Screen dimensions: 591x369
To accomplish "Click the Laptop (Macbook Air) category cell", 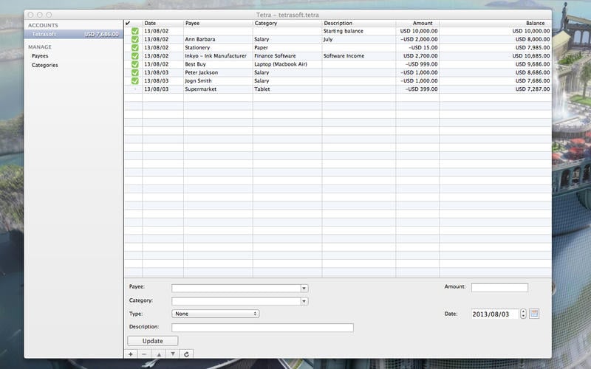I will [x=287, y=64].
